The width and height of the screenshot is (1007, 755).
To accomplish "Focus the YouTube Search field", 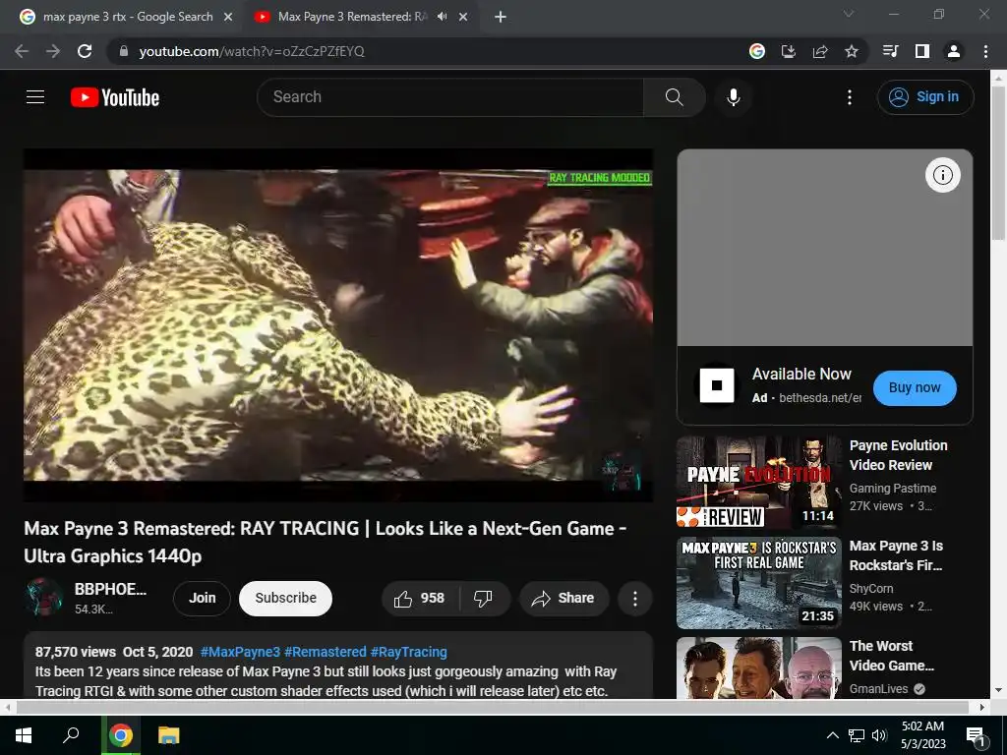I will (450, 97).
